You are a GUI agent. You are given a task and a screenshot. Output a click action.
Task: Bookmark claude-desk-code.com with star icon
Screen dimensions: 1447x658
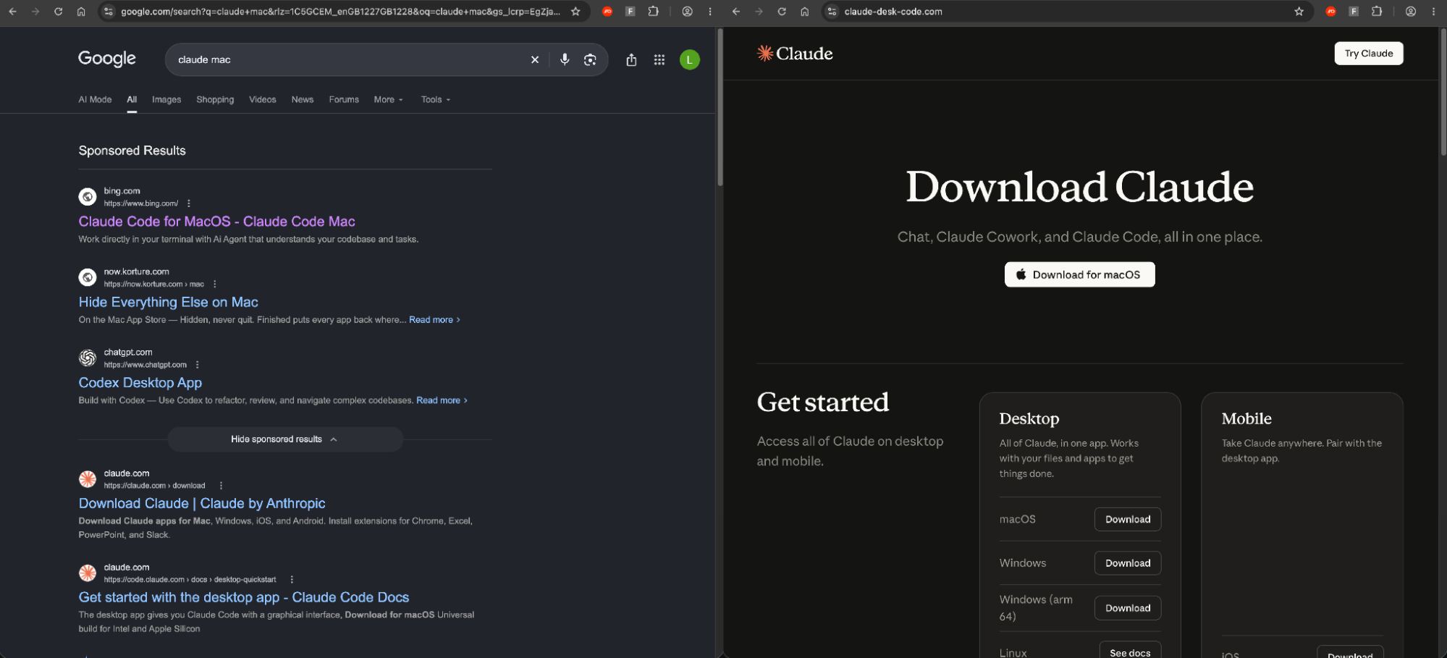(1299, 12)
